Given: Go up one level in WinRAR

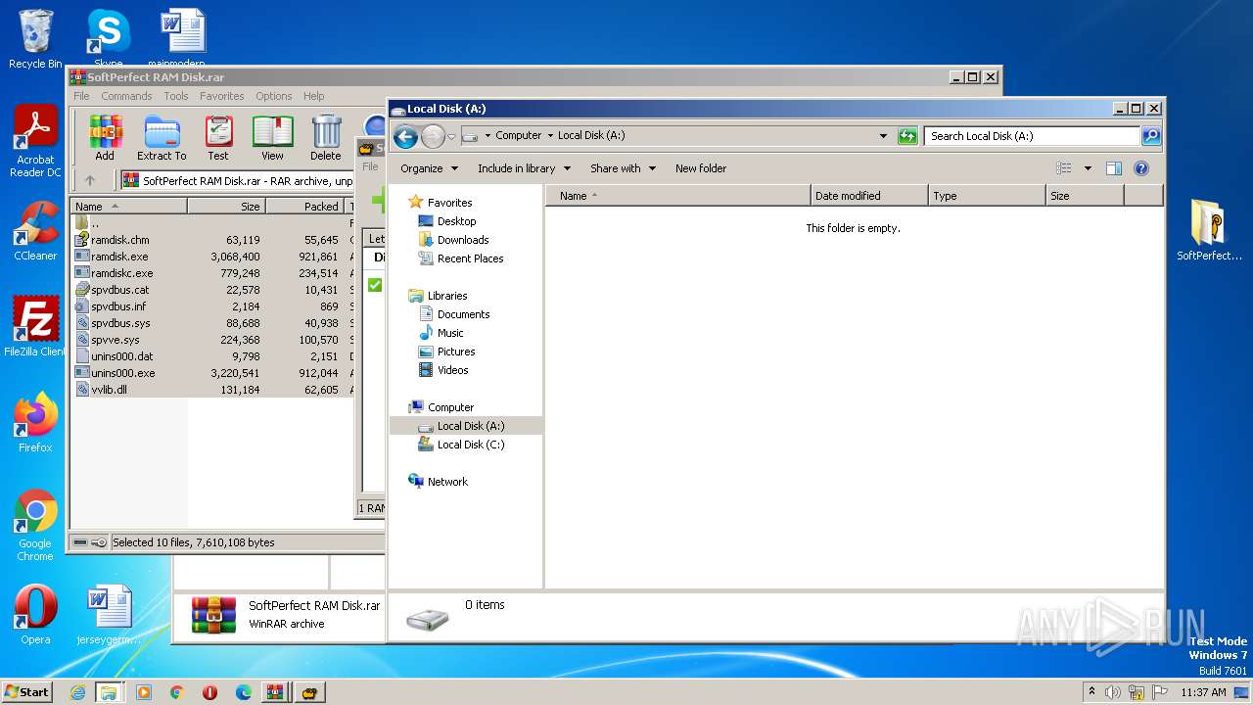Looking at the screenshot, I should tap(90, 180).
